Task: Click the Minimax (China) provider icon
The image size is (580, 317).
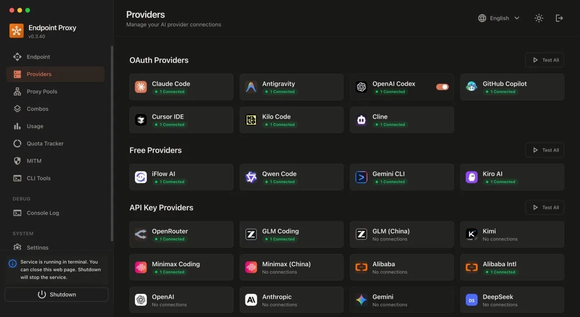Action: [251, 267]
